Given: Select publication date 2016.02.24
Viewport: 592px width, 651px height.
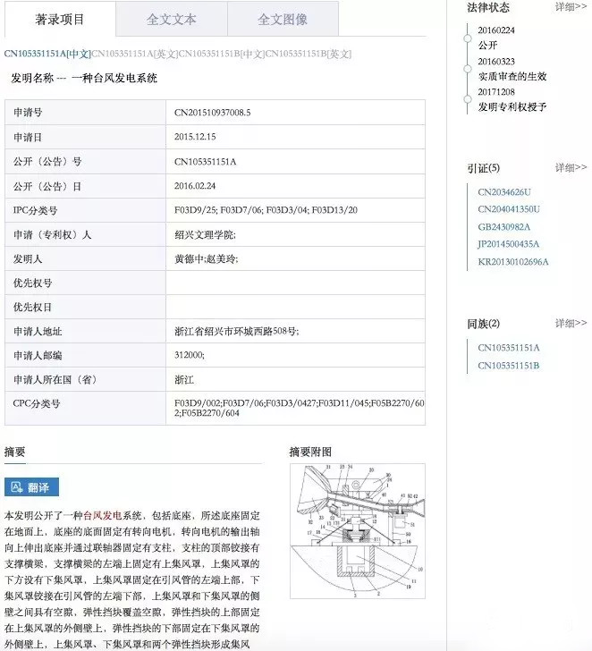Looking at the screenshot, I should click(x=195, y=186).
